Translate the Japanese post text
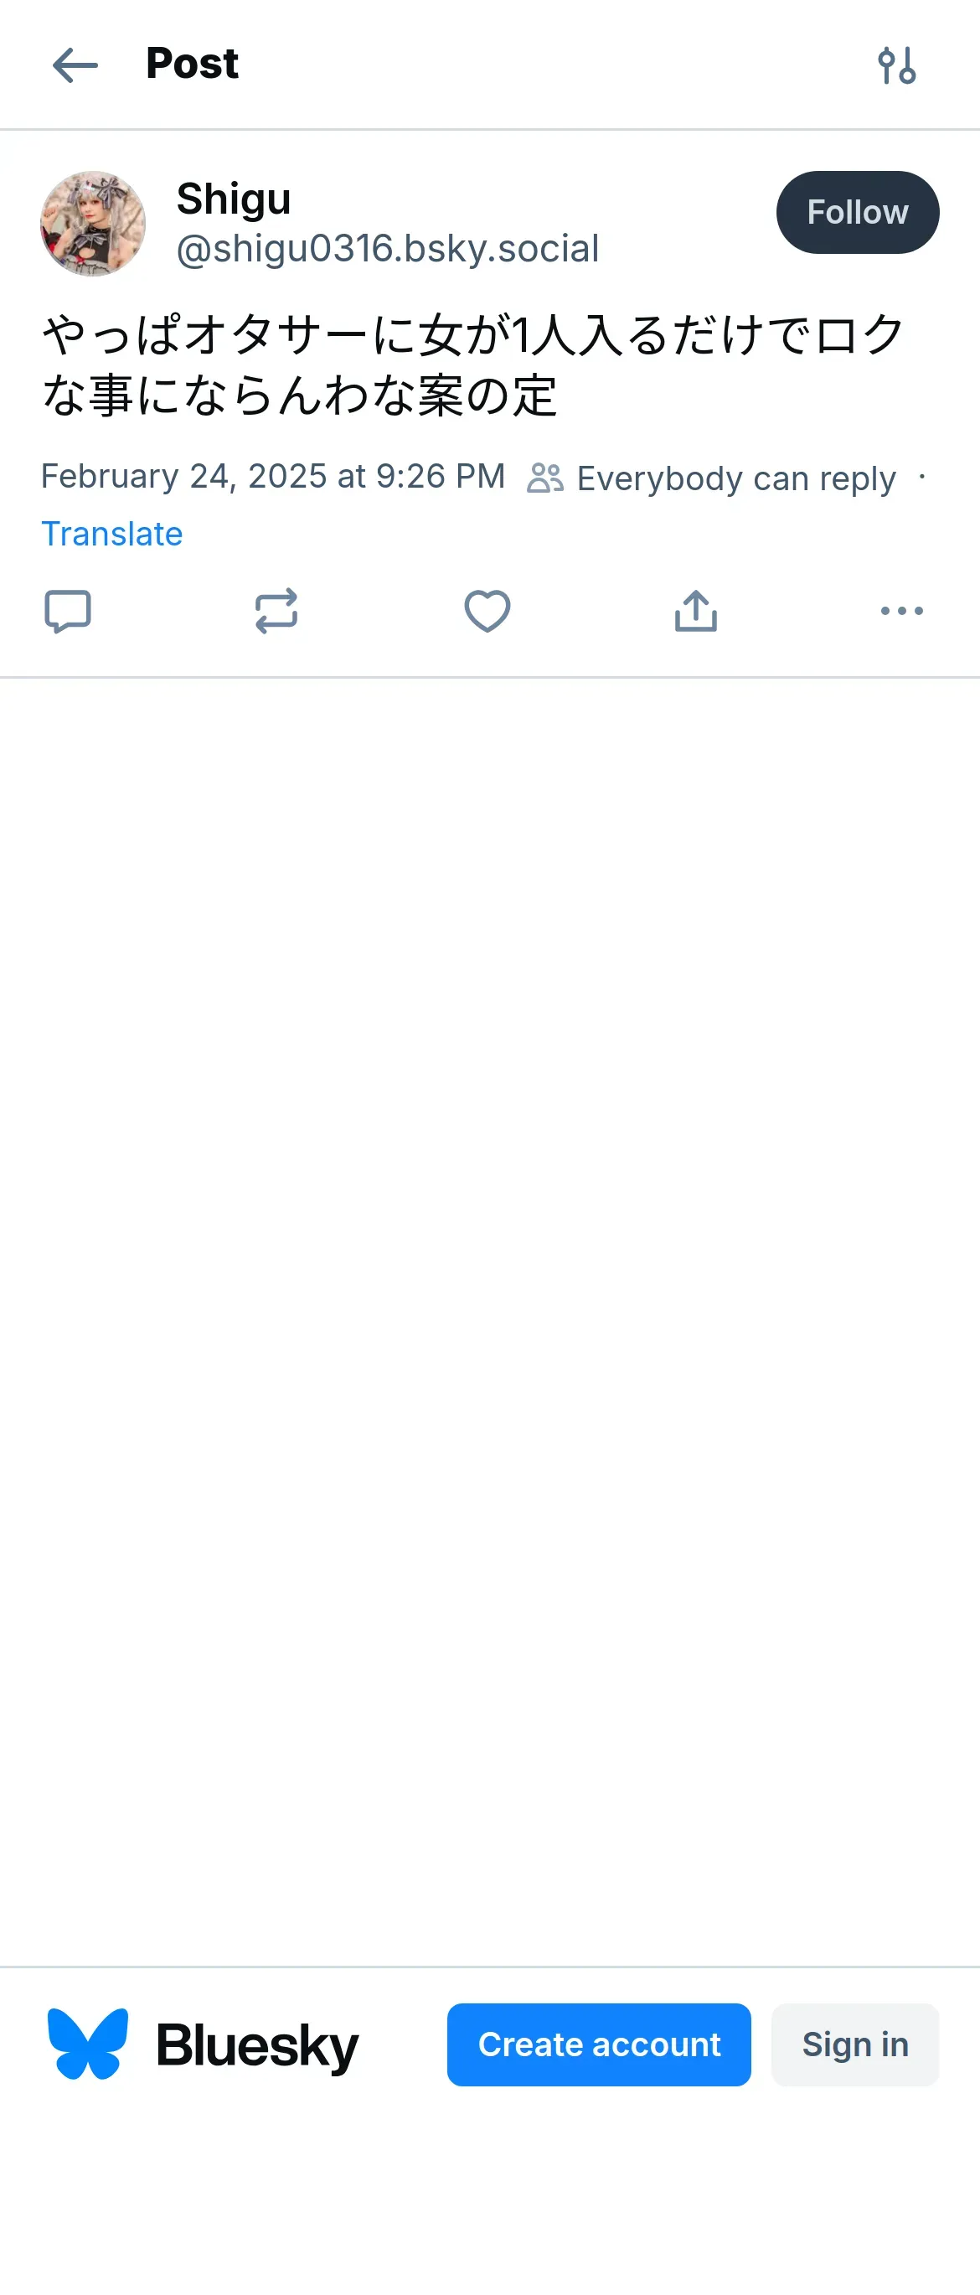Viewport: 980px width, 2295px height. pos(112,534)
